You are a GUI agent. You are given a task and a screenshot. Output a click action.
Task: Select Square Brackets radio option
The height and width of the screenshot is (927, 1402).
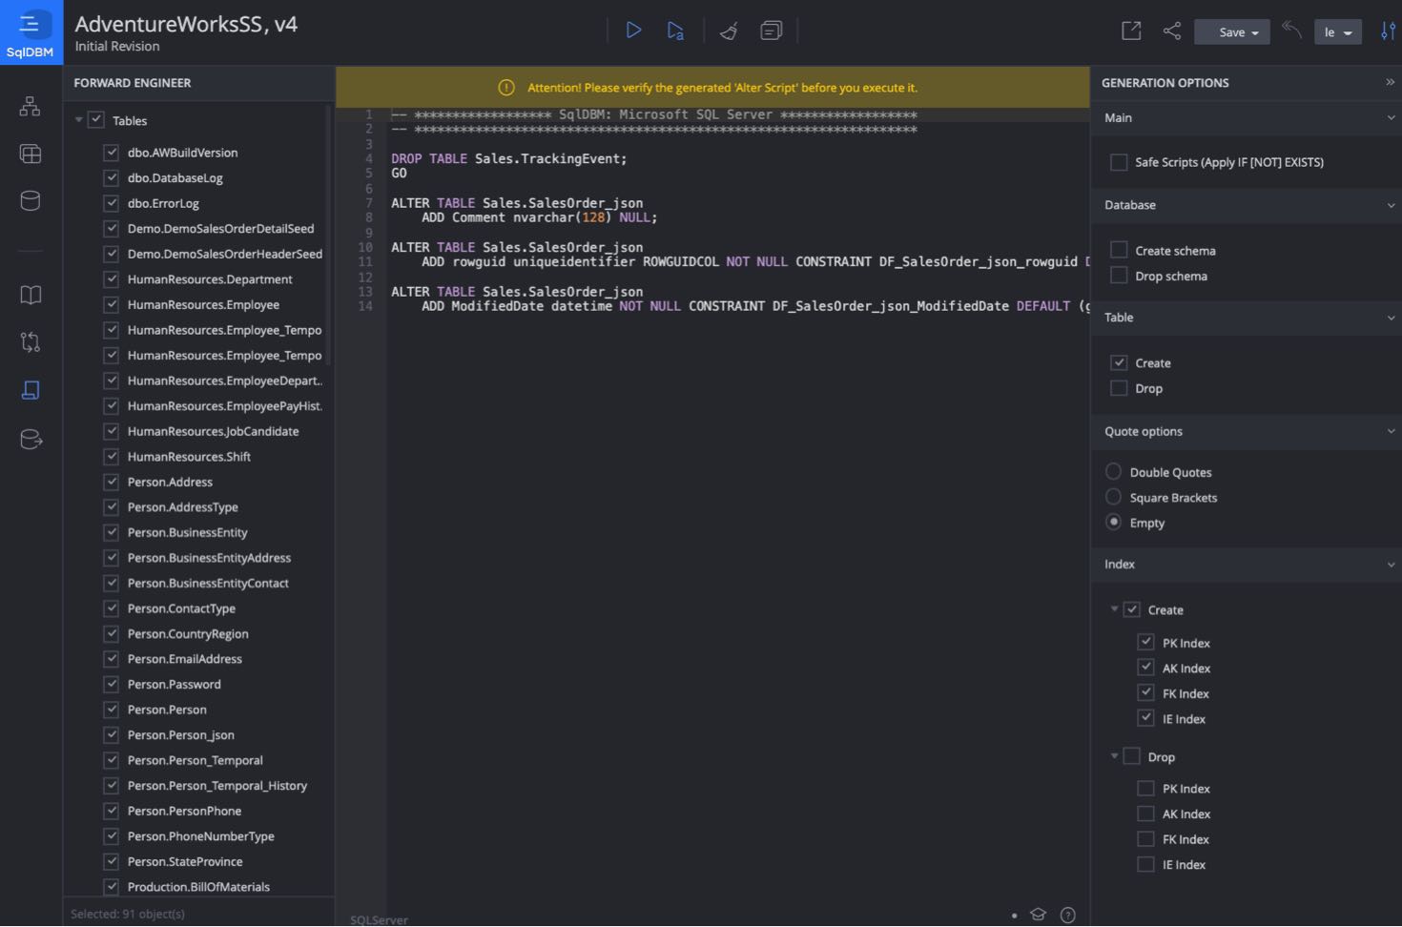point(1113,497)
